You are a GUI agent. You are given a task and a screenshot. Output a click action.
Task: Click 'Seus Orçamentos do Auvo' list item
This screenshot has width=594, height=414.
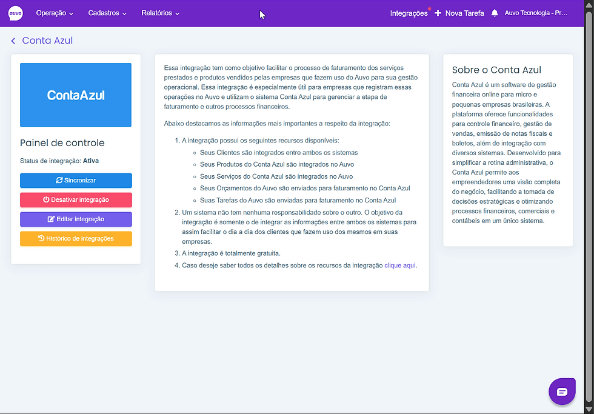(305, 189)
